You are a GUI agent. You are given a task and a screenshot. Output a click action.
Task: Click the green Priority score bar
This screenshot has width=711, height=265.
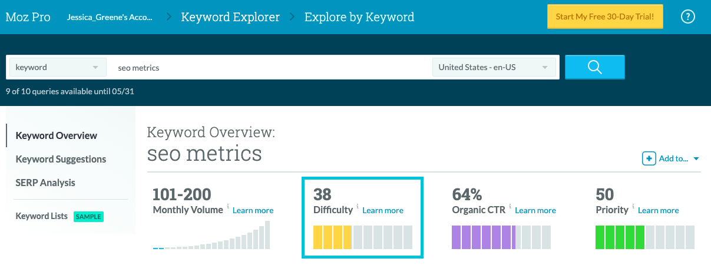click(645, 237)
